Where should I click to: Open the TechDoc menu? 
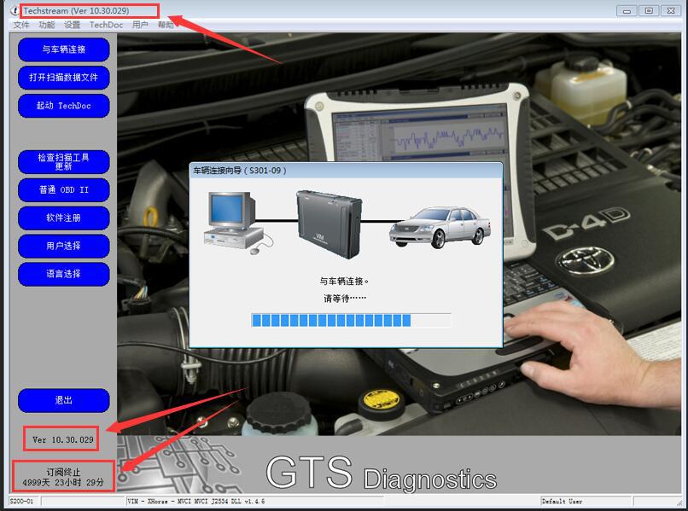coord(106,25)
